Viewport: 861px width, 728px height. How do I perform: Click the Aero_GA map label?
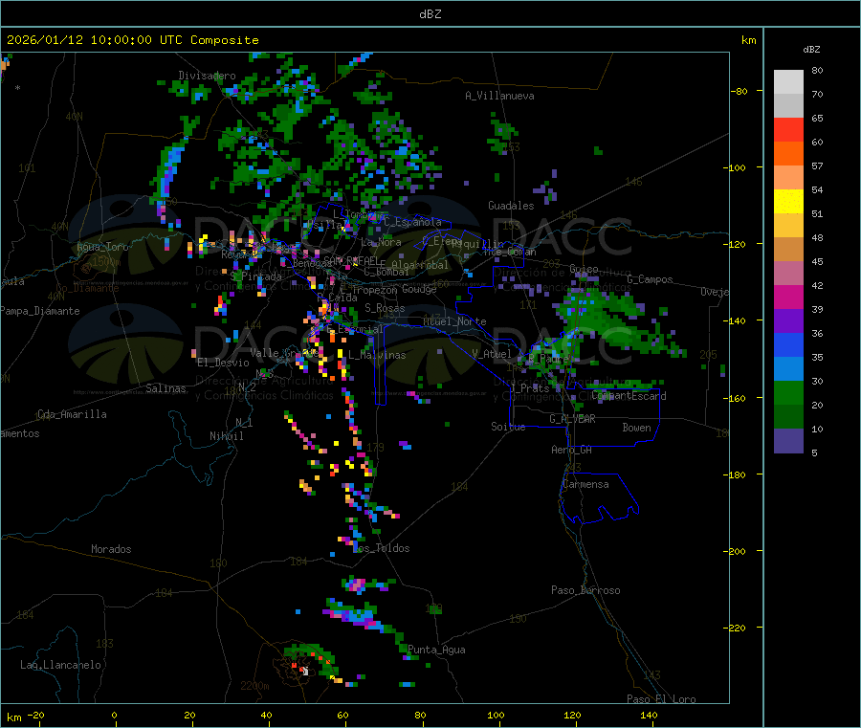(572, 450)
